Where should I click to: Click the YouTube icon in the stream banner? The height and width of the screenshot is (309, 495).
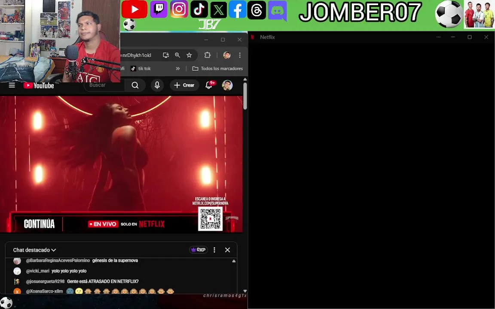(x=134, y=9)
